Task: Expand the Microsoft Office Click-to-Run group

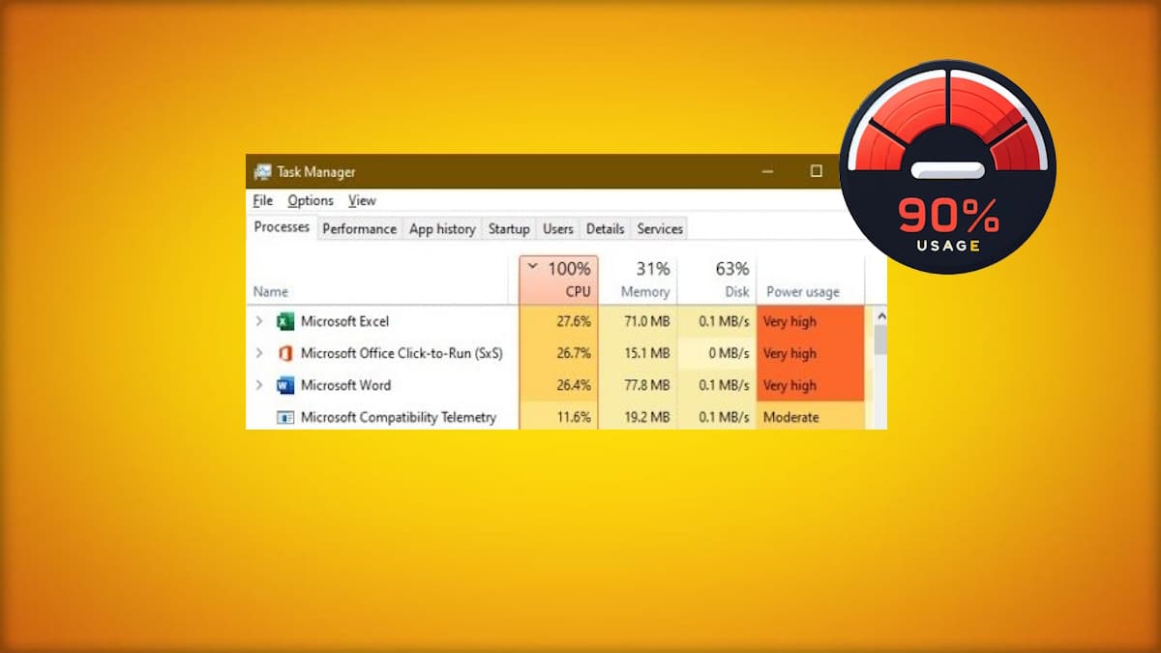Action: click(x=258, y=353)
